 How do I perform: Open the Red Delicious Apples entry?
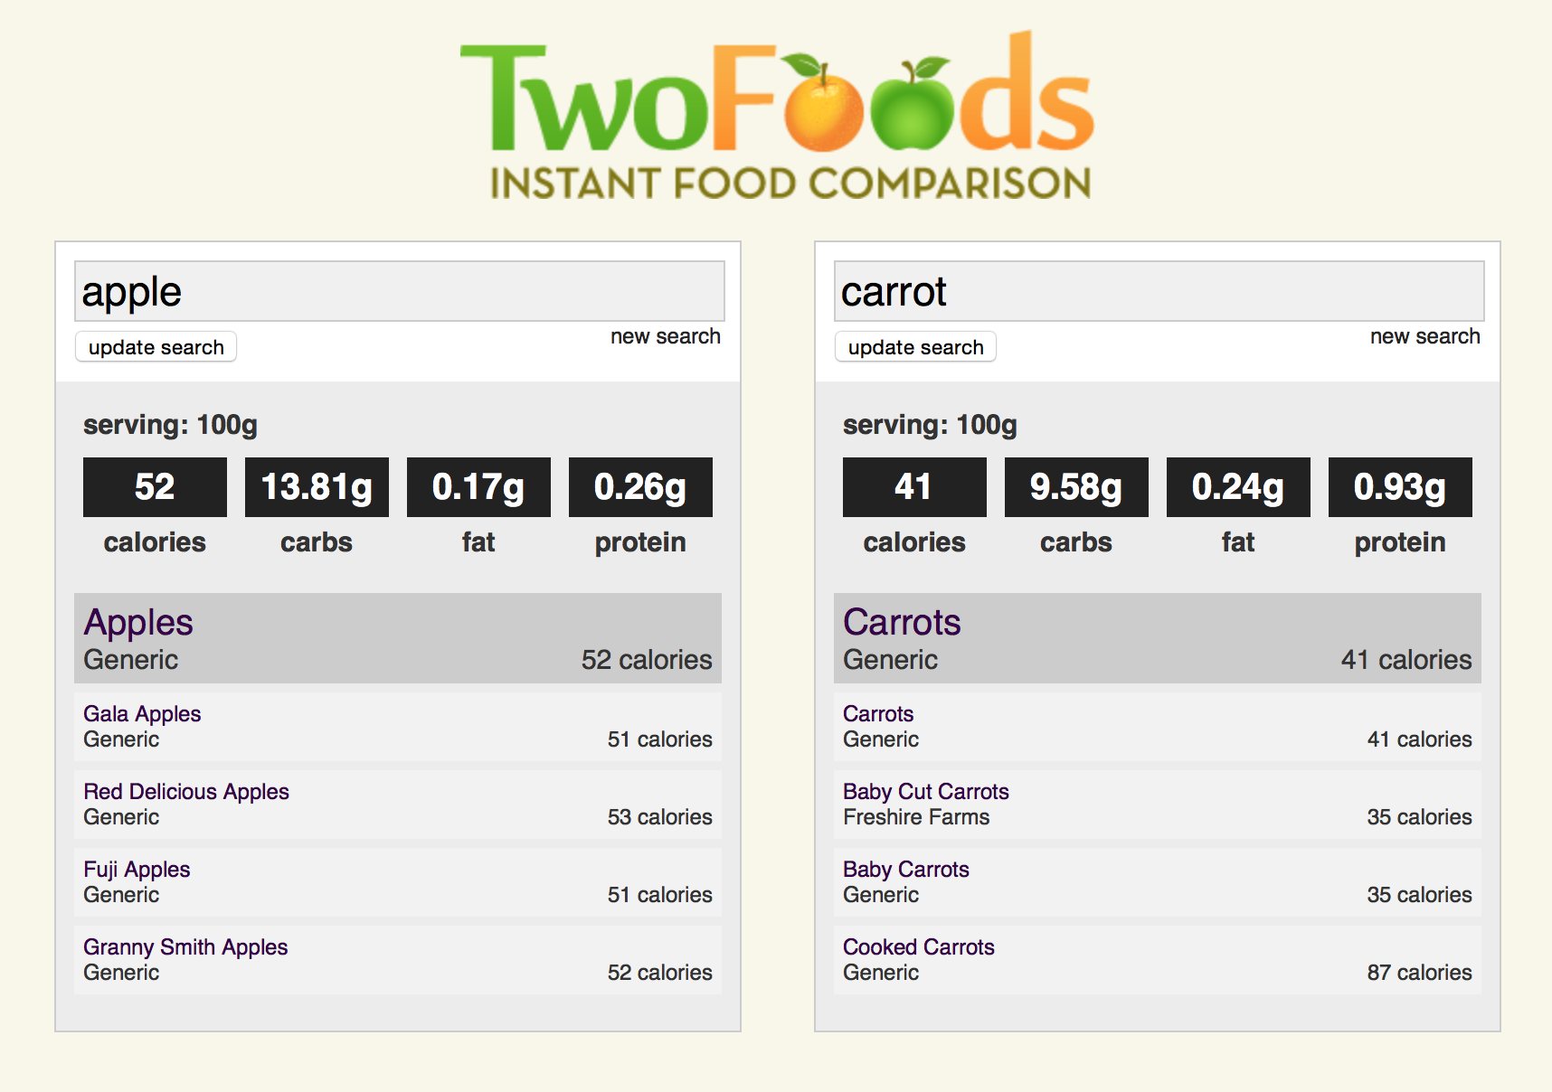click(x=185, y=791)
